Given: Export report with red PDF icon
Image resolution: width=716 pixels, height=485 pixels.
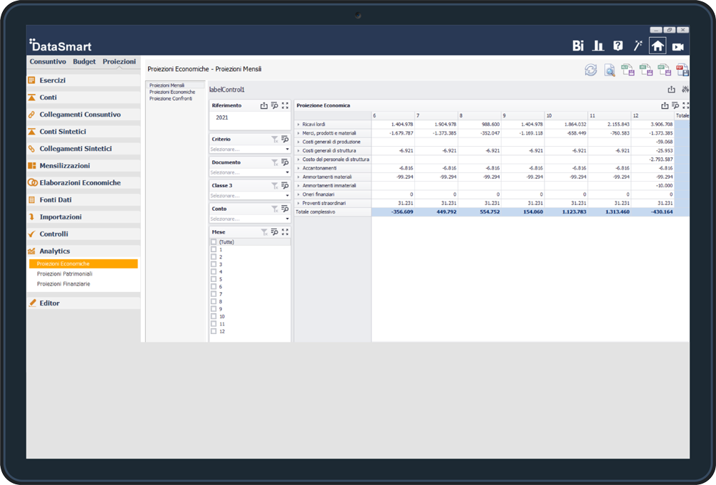Looking at the screenshot, I should click(682, 70).
